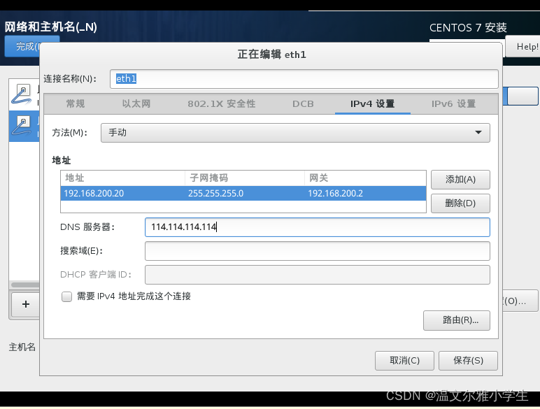
Task: Click the blue 完成 done button
Action: point(24,46)
